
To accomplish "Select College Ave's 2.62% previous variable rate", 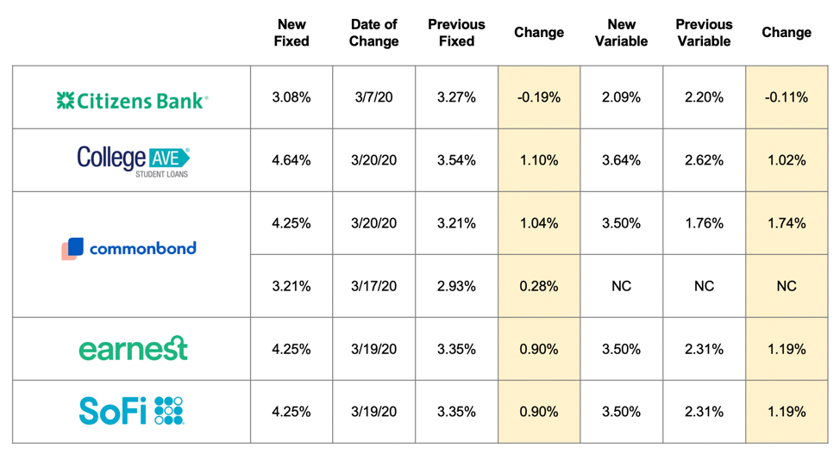I will tap(704, 160).
